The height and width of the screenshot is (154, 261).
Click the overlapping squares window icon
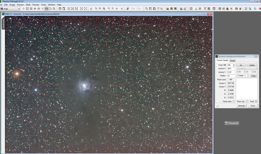147,9
